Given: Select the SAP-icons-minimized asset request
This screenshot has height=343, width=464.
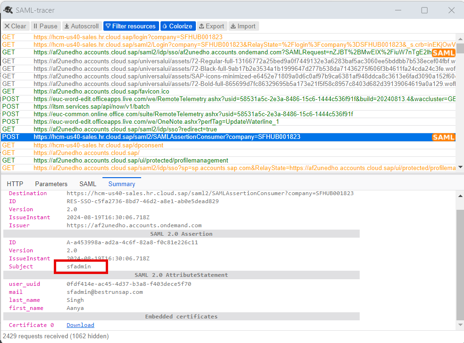Looking at the screenshot, I should click(228, 77).
